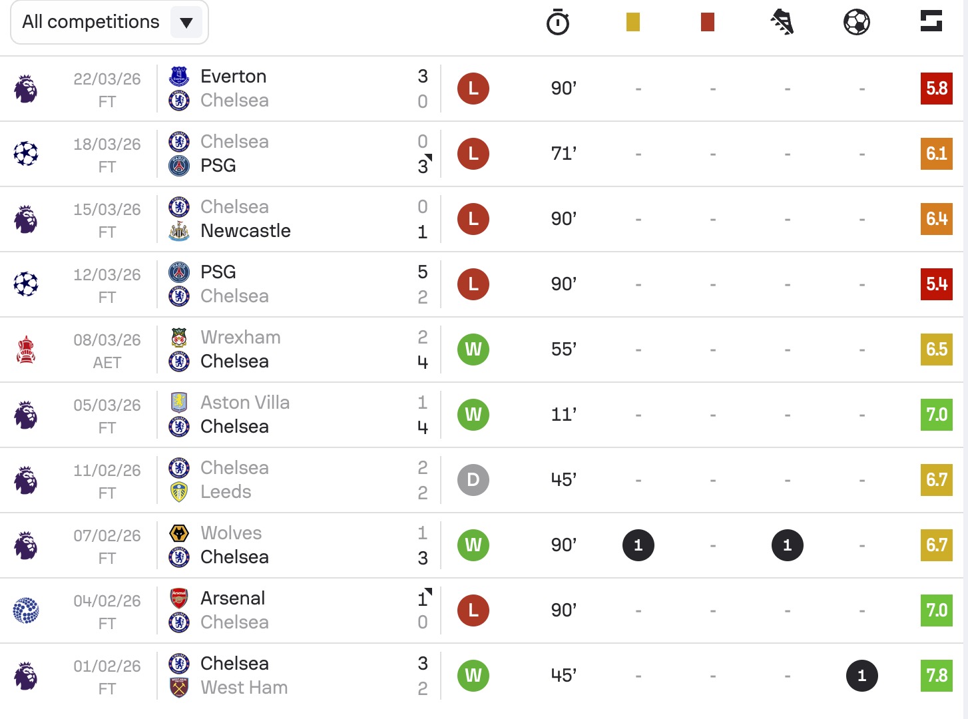Click the goal count badge in West Ham match
Screen dimensions: 968x719
862,676
